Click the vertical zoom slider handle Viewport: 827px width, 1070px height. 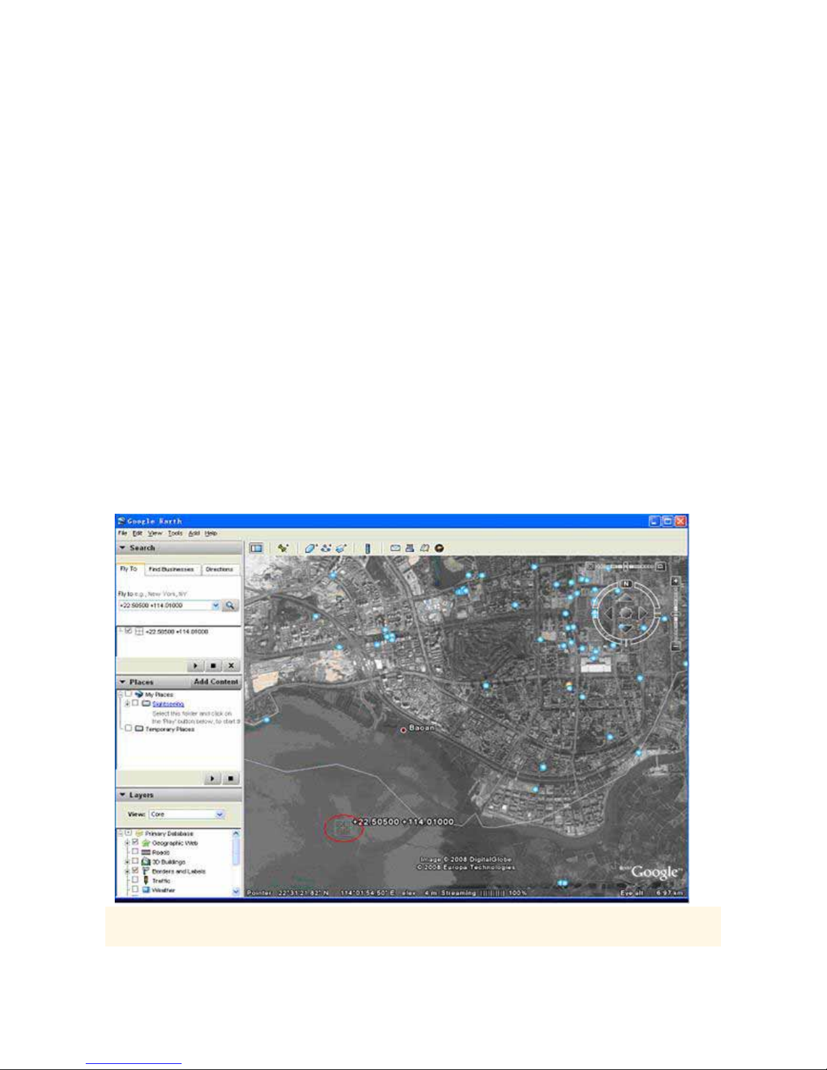(676, 616)
